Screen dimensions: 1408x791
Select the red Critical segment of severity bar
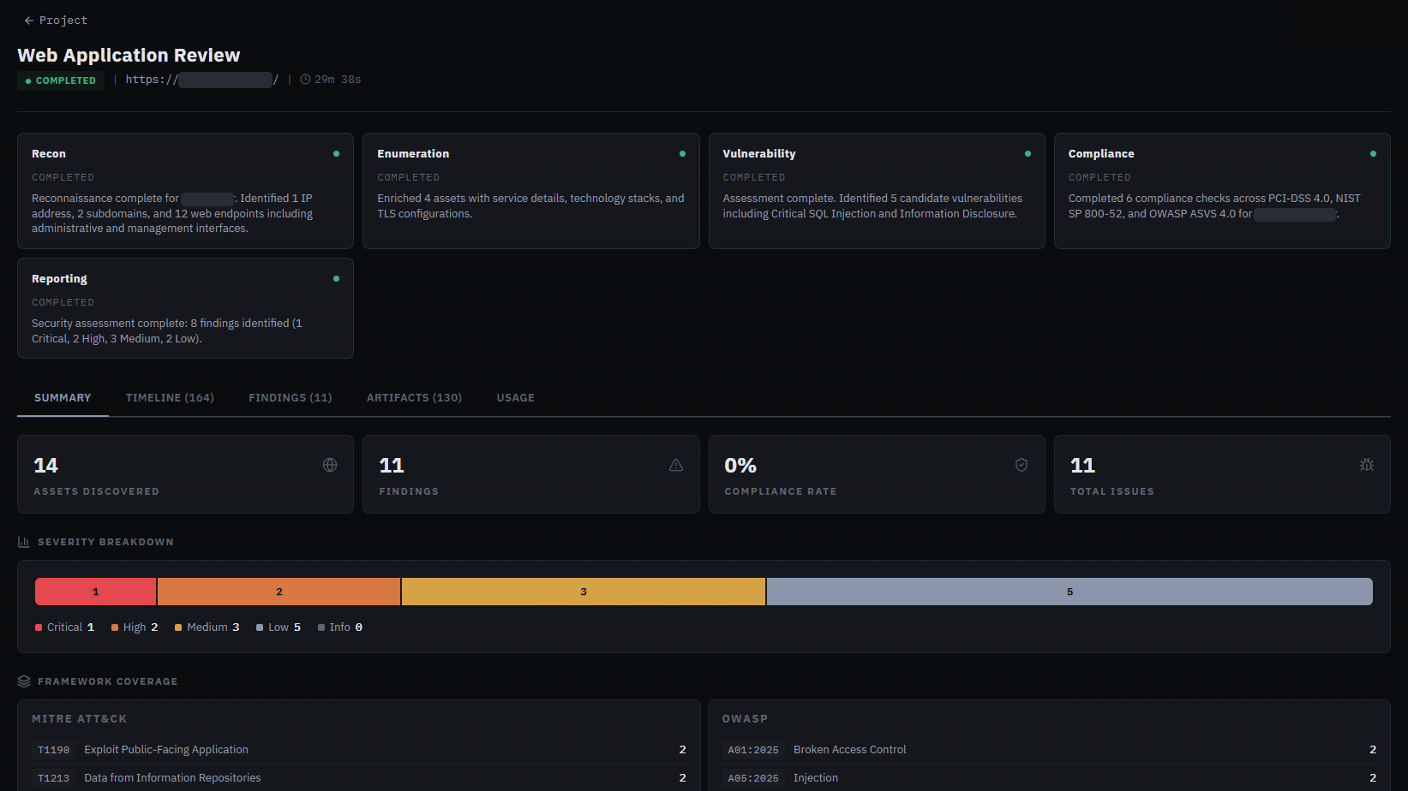point(96,592)
